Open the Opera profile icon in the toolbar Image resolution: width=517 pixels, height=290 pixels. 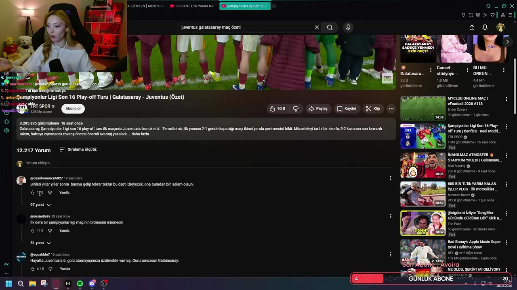coord(503,15)
